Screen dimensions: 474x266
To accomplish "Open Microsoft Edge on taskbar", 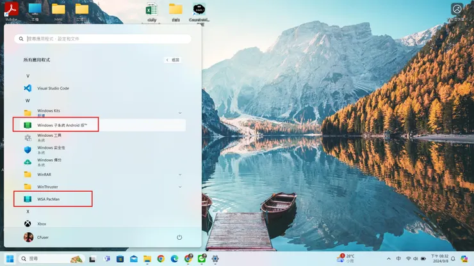I will (x=174, y=259).
